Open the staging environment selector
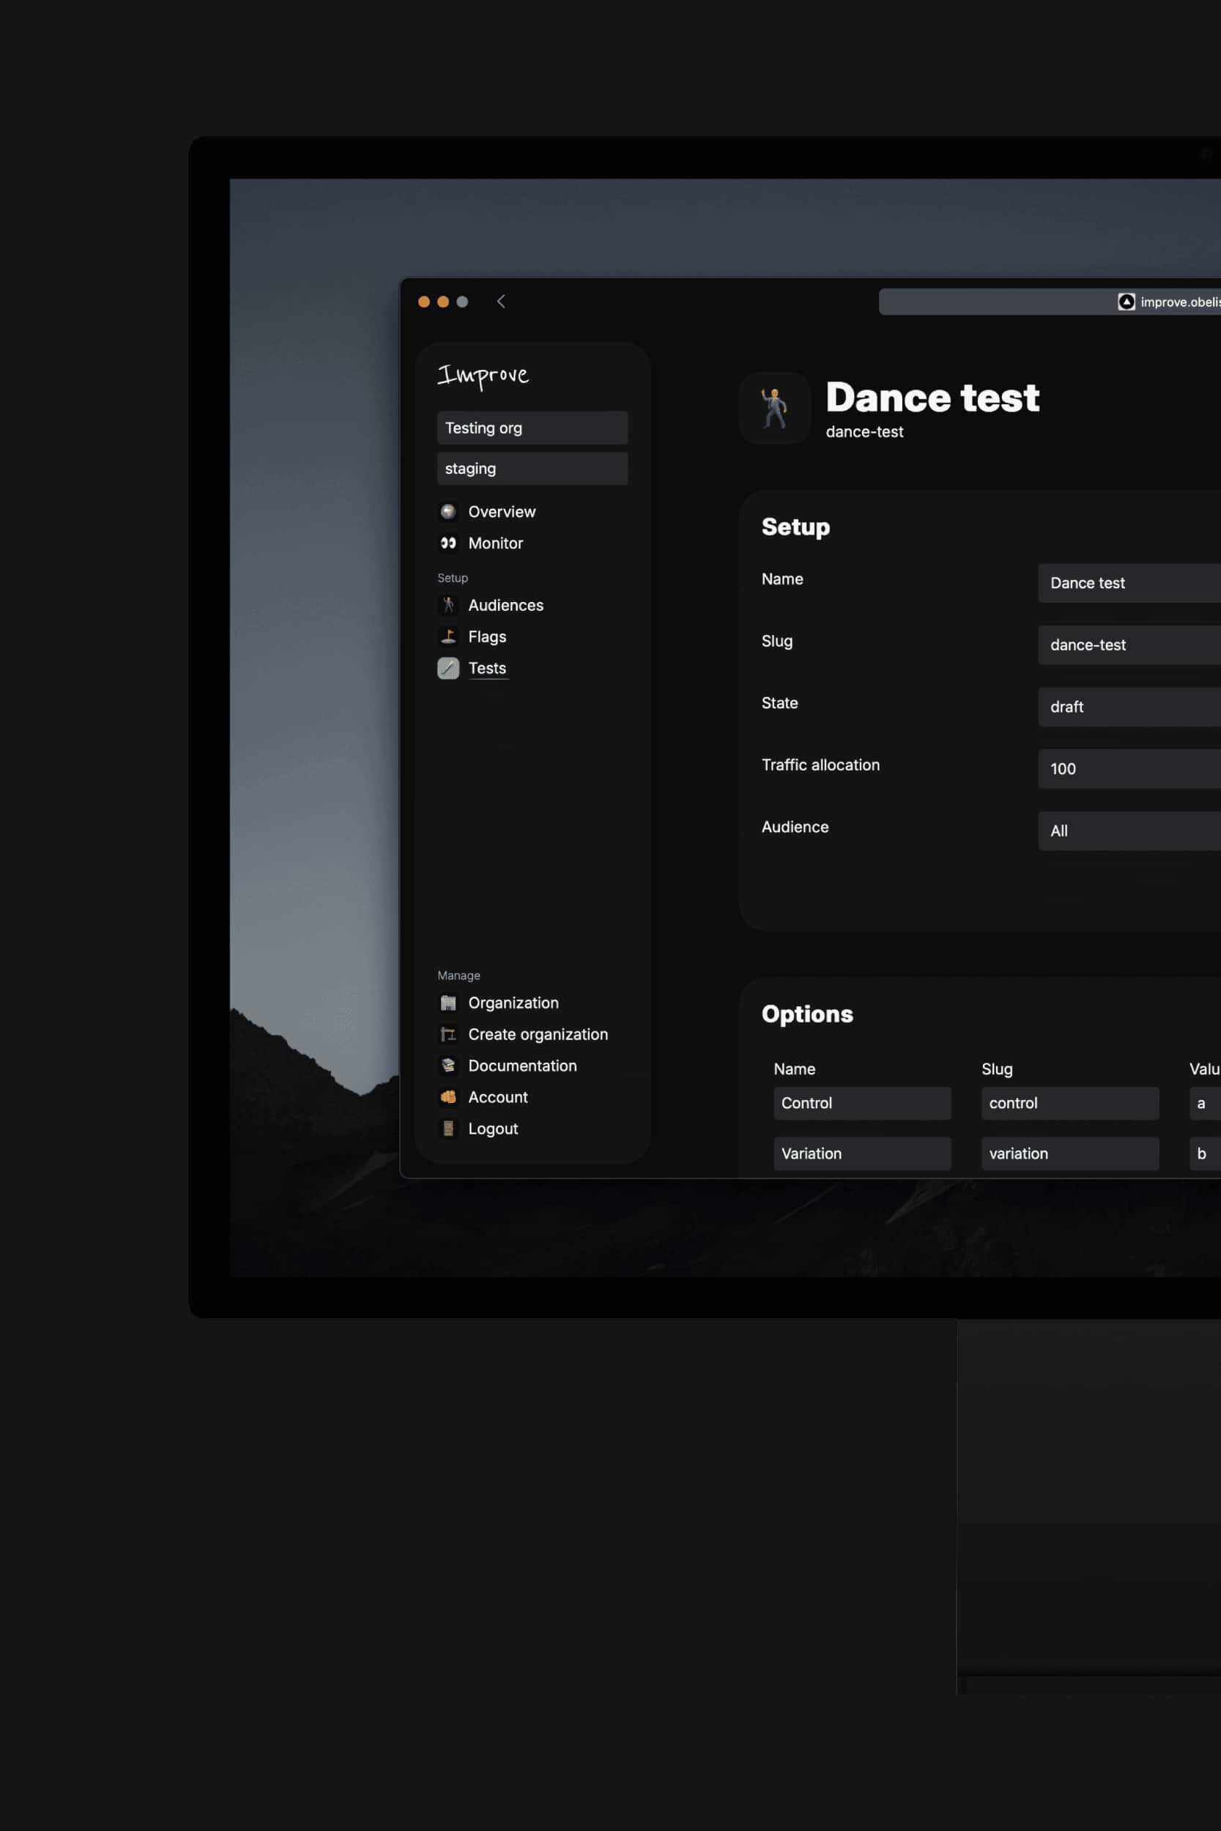This screenshot has width=1221, height=1831. point(532,468)
